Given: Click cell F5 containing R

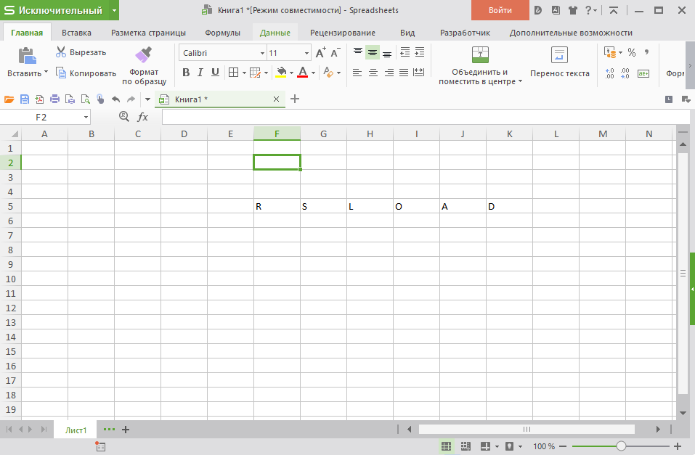Looking at the screenshot, I should click(277, 206).
